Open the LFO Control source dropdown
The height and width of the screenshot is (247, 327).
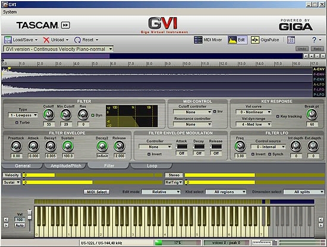coord(268,147)
